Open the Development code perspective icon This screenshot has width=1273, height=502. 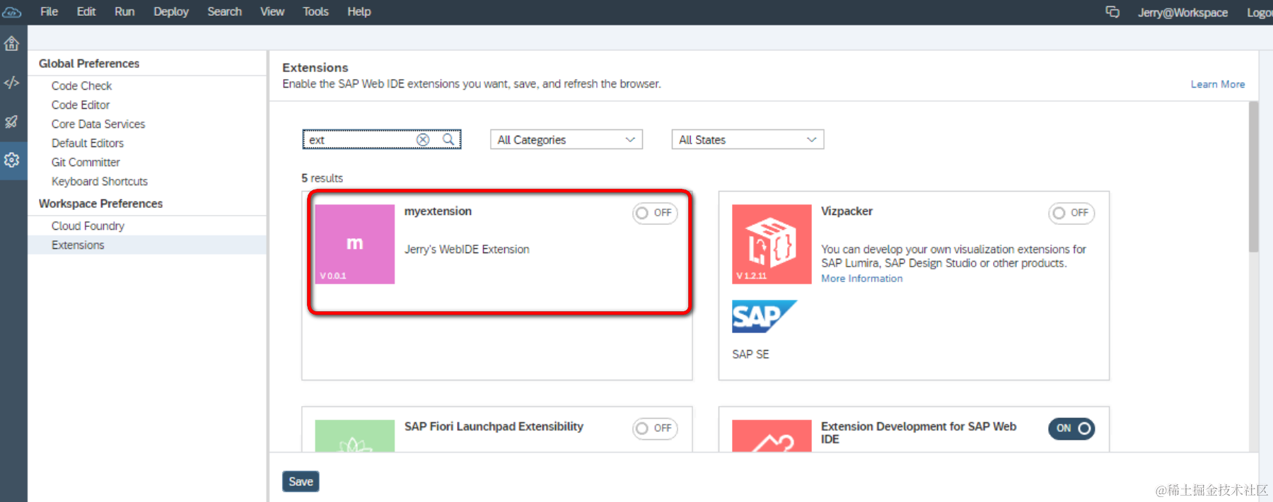tap(12, 83)
